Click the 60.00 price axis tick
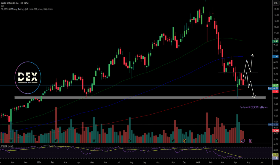 (276, 98)
